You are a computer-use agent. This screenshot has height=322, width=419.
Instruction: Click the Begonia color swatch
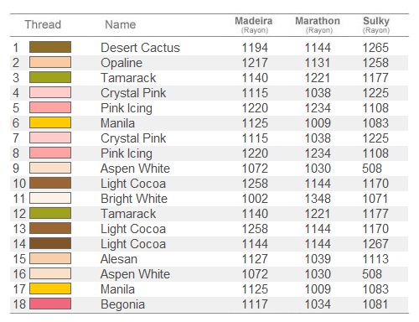click(50, 304)
